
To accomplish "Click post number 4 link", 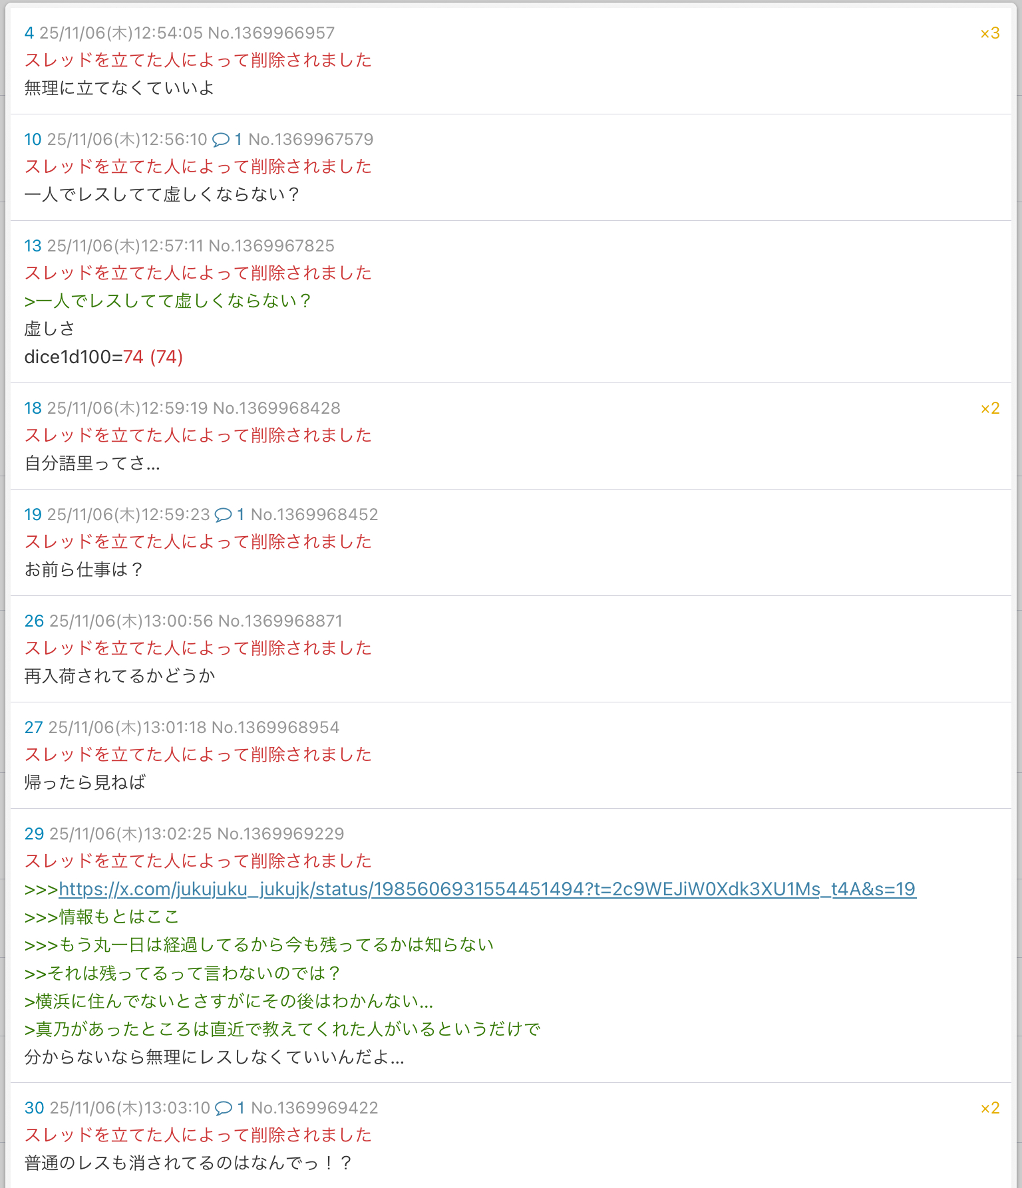I will click(29, 33).
